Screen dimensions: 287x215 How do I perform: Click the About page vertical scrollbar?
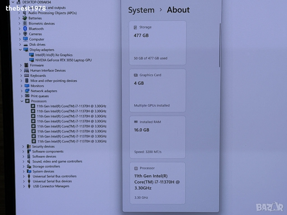(220, 45)
